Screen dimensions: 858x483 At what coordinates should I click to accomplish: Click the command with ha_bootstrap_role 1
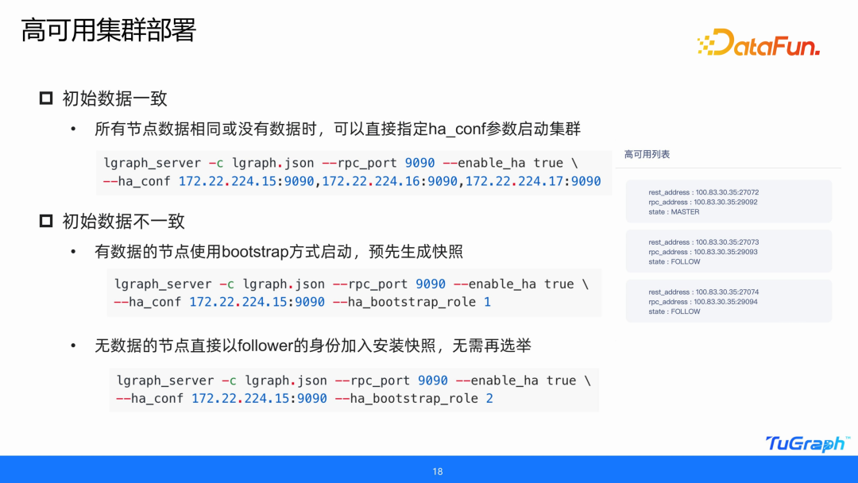pos(354,293)
